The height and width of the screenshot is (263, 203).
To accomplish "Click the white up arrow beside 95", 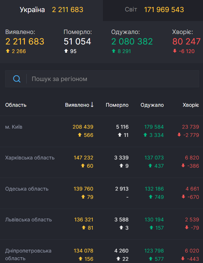I will 66,51.
